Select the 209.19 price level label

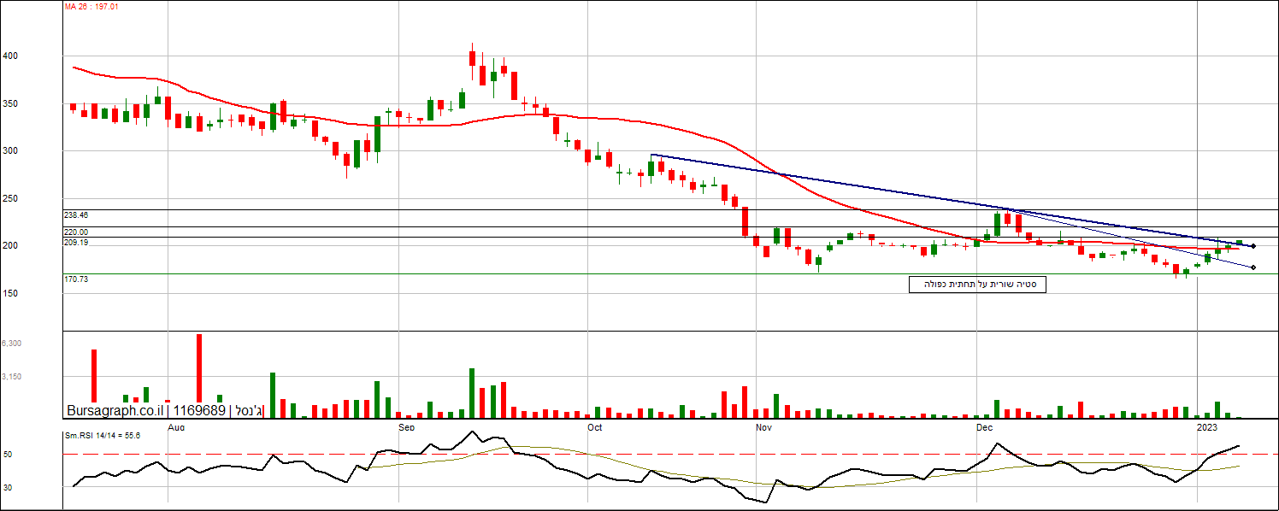click(75, 243)
